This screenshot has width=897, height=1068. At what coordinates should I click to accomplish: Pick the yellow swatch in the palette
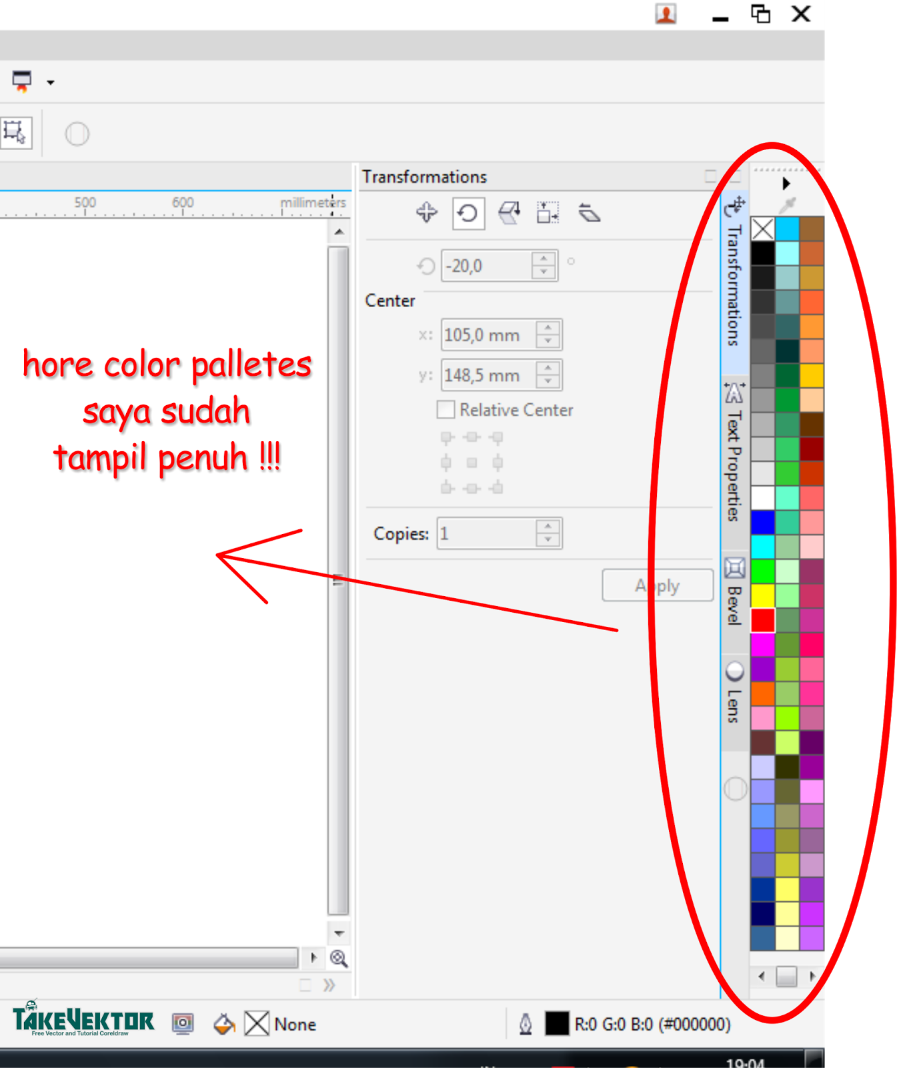pos(763,595)
